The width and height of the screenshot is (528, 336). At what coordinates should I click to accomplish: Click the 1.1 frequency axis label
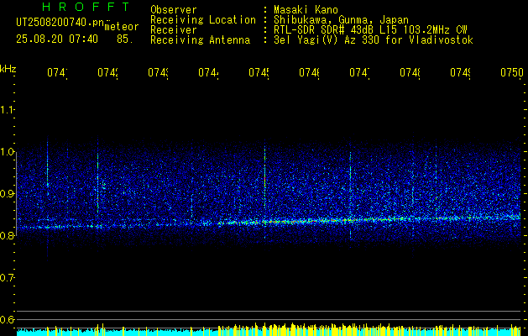pos(7,109)
